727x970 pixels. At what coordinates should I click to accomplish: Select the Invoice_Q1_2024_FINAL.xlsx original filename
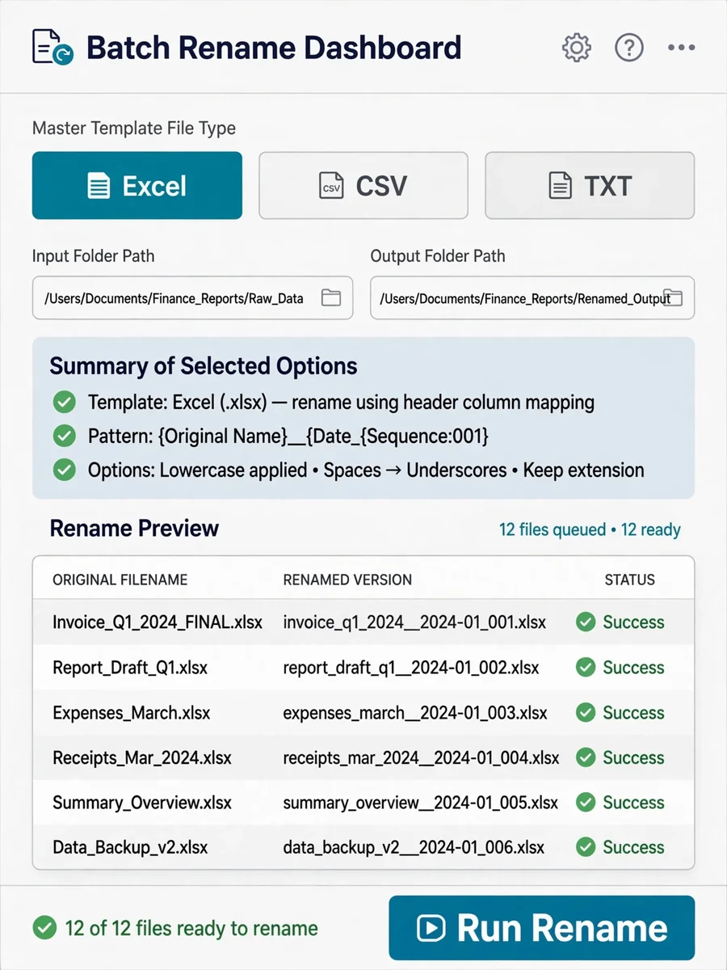[158, 622]
